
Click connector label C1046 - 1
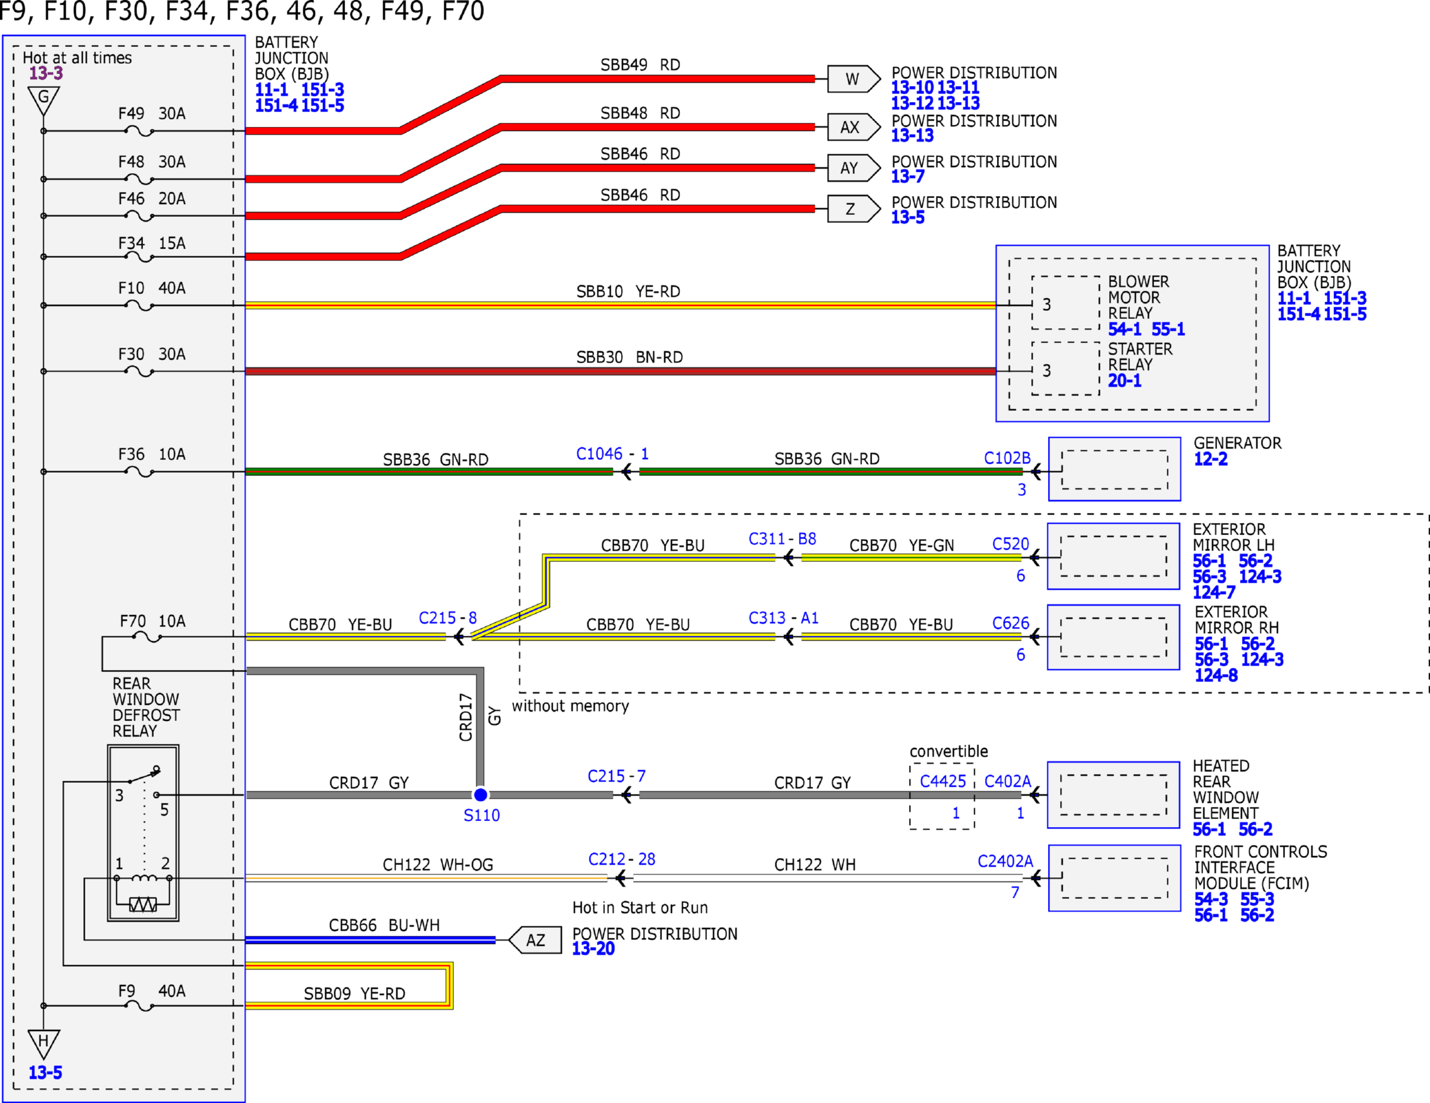click(612, 454)
